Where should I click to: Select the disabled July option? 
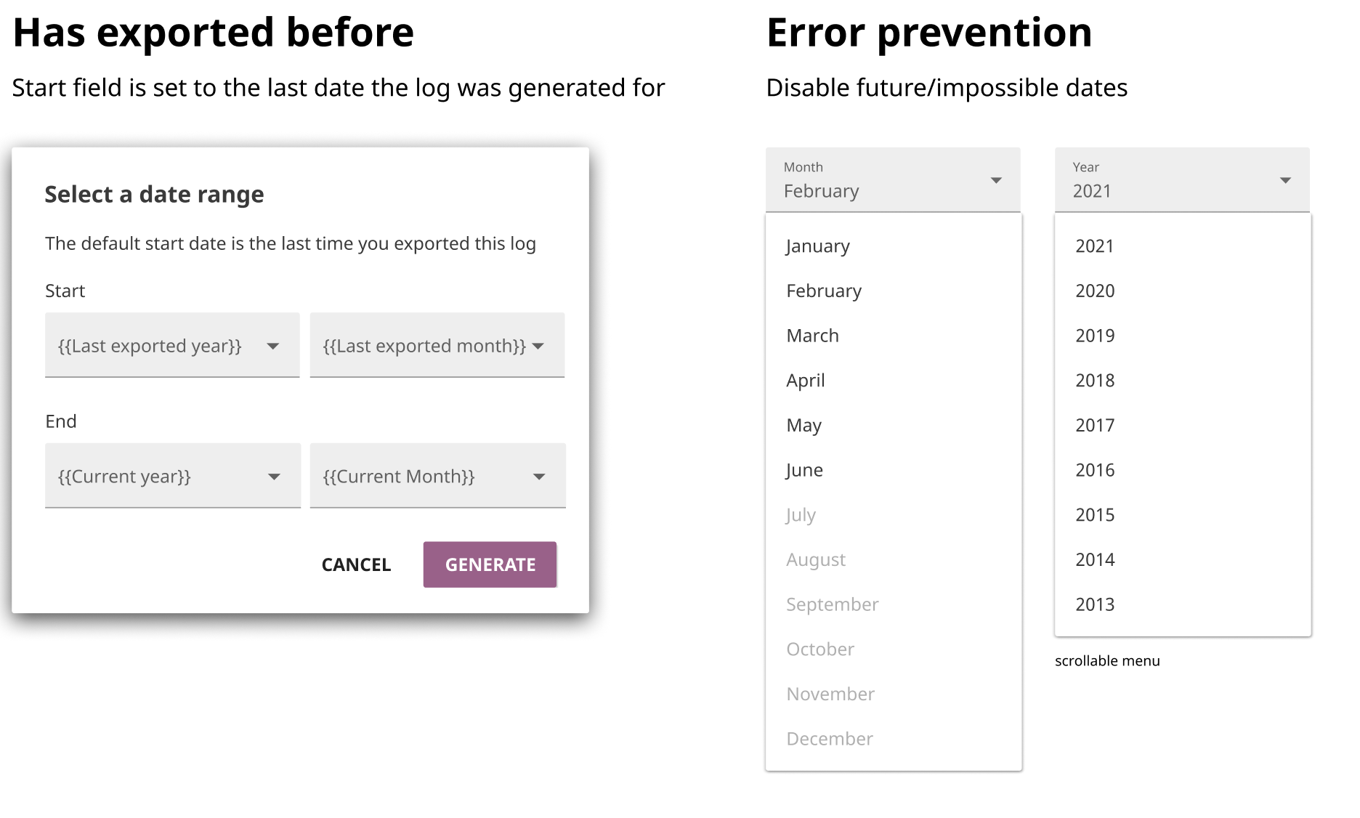800,514
